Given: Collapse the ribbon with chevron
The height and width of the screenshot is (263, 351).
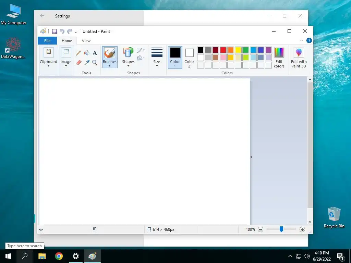Looking at the screenshot, I should tap(302, 40).
